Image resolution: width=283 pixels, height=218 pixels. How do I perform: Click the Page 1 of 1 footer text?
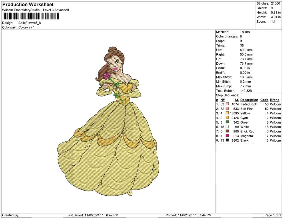[273, 215]
